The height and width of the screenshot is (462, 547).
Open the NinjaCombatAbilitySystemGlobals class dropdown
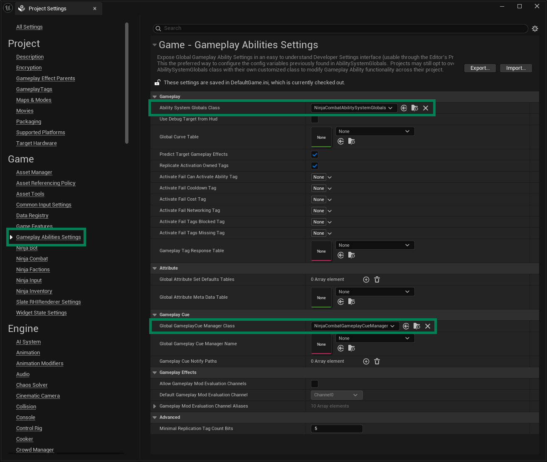click(353, 108)
